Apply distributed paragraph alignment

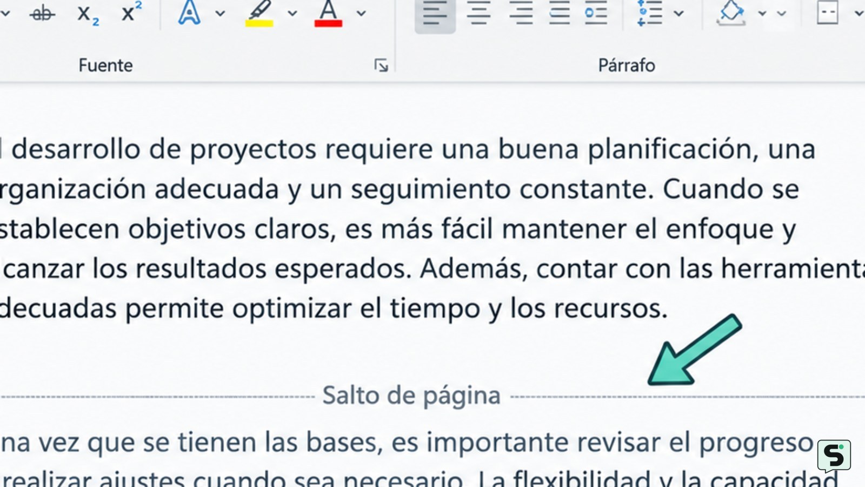[596, 13]
